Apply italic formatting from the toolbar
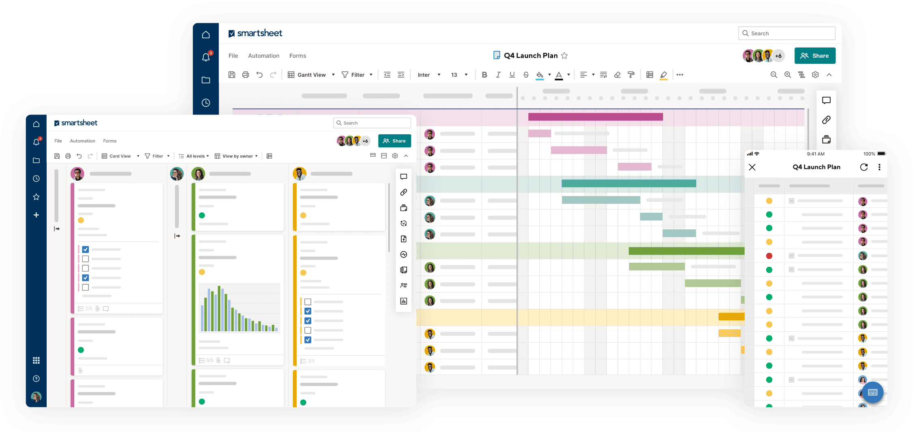This screenshot has width=913, height=432. pyautogui.click(x=498, y=74)
